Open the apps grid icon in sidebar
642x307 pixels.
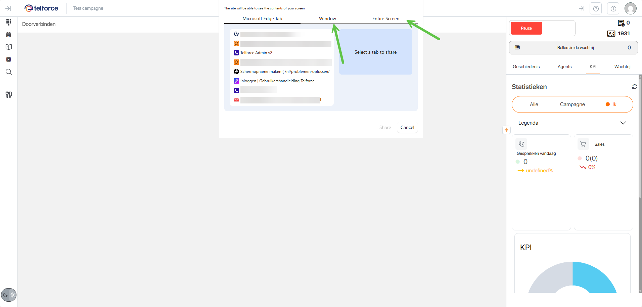click(x=9, y=22)
